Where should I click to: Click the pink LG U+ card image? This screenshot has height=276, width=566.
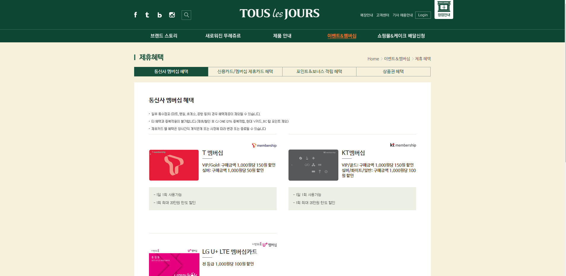174,262
